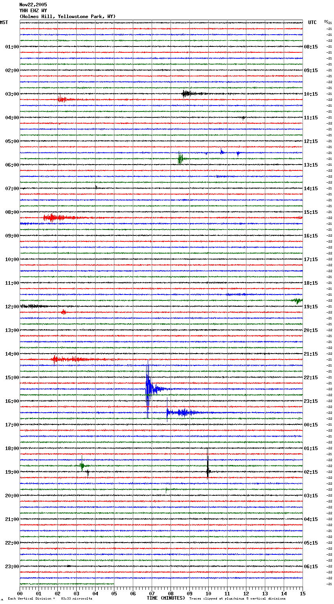
Task: Click the 08:15 UTC row label
Action: (x=311, y=47)
